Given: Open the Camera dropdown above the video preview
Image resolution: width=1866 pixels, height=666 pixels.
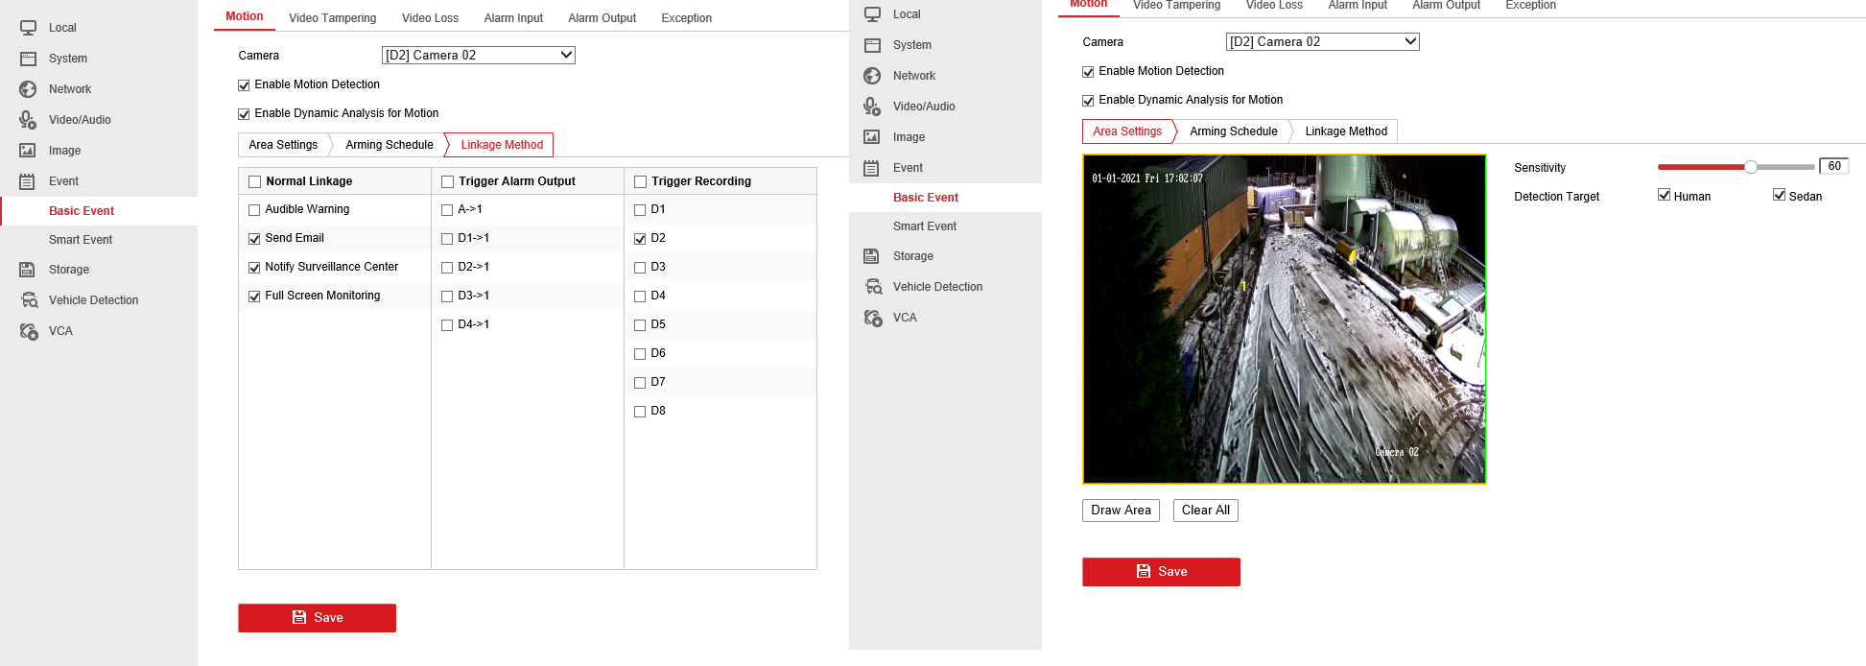Looking at the screenshot, I should tap(1322, 42).
